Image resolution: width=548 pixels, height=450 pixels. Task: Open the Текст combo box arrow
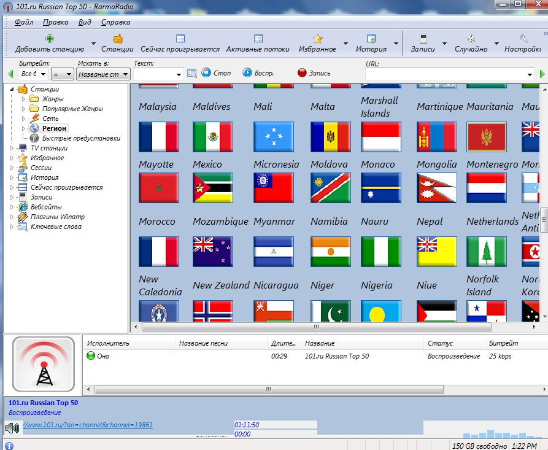pyautogui.click(x=179, y=74)
